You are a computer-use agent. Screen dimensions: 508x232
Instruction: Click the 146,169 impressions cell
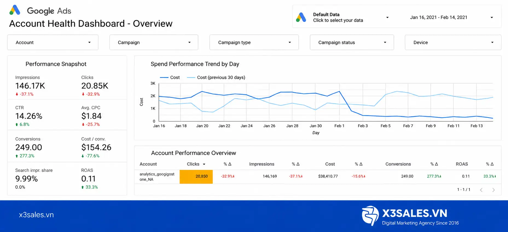pyautogui.click(x=270, y=176)
